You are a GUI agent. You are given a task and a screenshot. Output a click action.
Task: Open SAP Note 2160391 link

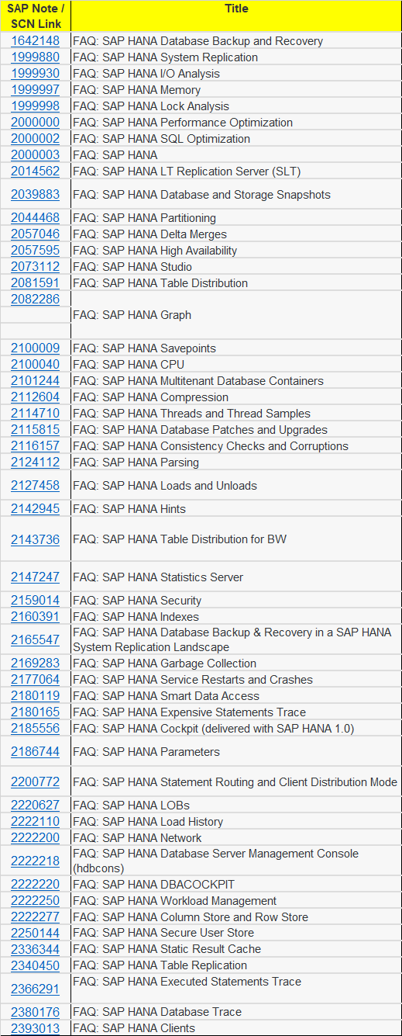pos(35,617)
